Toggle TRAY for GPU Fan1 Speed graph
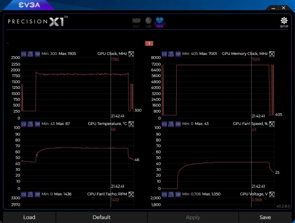This screenshot has height=223, width=295. tap(178, 124)
